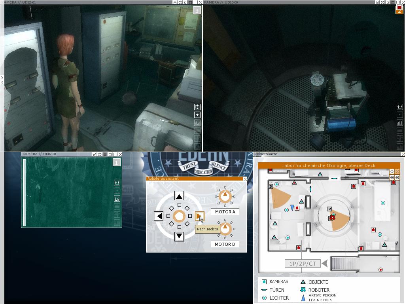Click the center stop circle of the robot pad
Image resolution: width=405 pixels, height=304 pixels.
click(x=179, y=216)
